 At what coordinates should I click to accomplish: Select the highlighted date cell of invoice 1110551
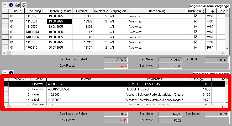point(60,21)
